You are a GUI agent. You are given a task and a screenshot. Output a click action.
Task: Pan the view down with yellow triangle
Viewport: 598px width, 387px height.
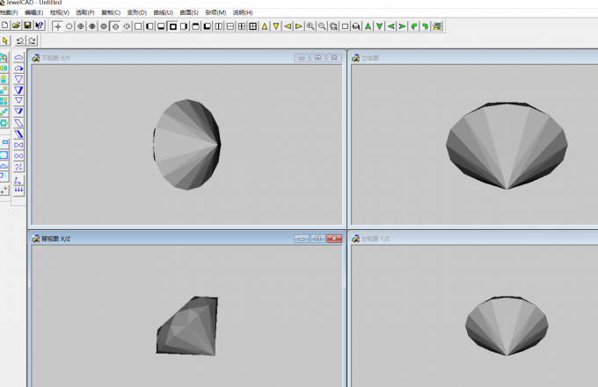pos(276,26)
